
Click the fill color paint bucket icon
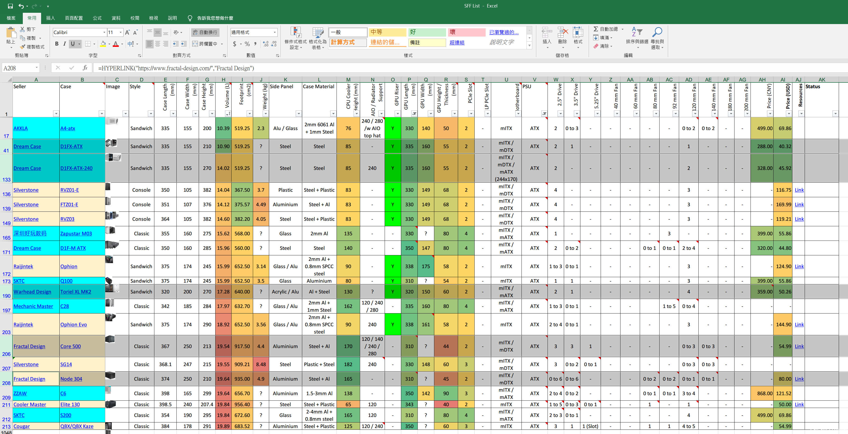click(x=103, y=44)
